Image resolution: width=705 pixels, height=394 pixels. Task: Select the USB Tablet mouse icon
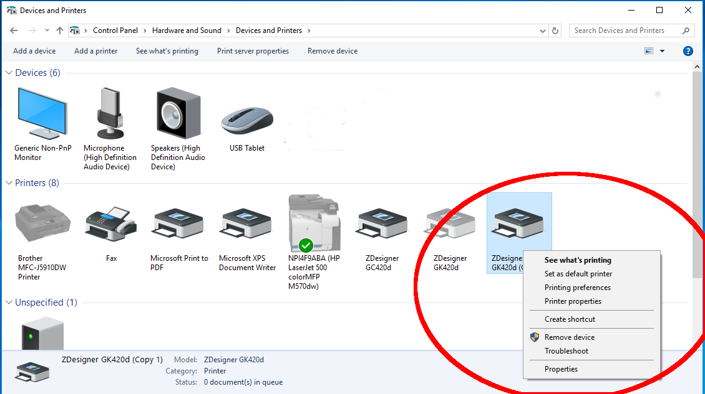(247, 121)
